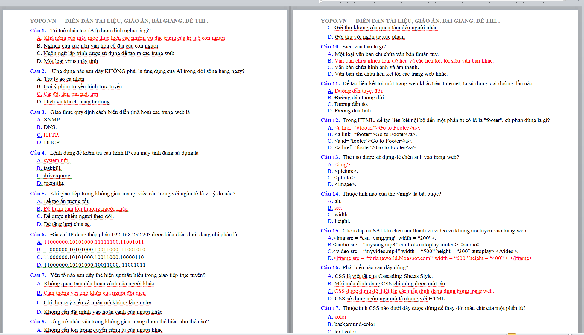Click answer 'A. systeminfo.' in Câu 4

click(x=53, y=160)
